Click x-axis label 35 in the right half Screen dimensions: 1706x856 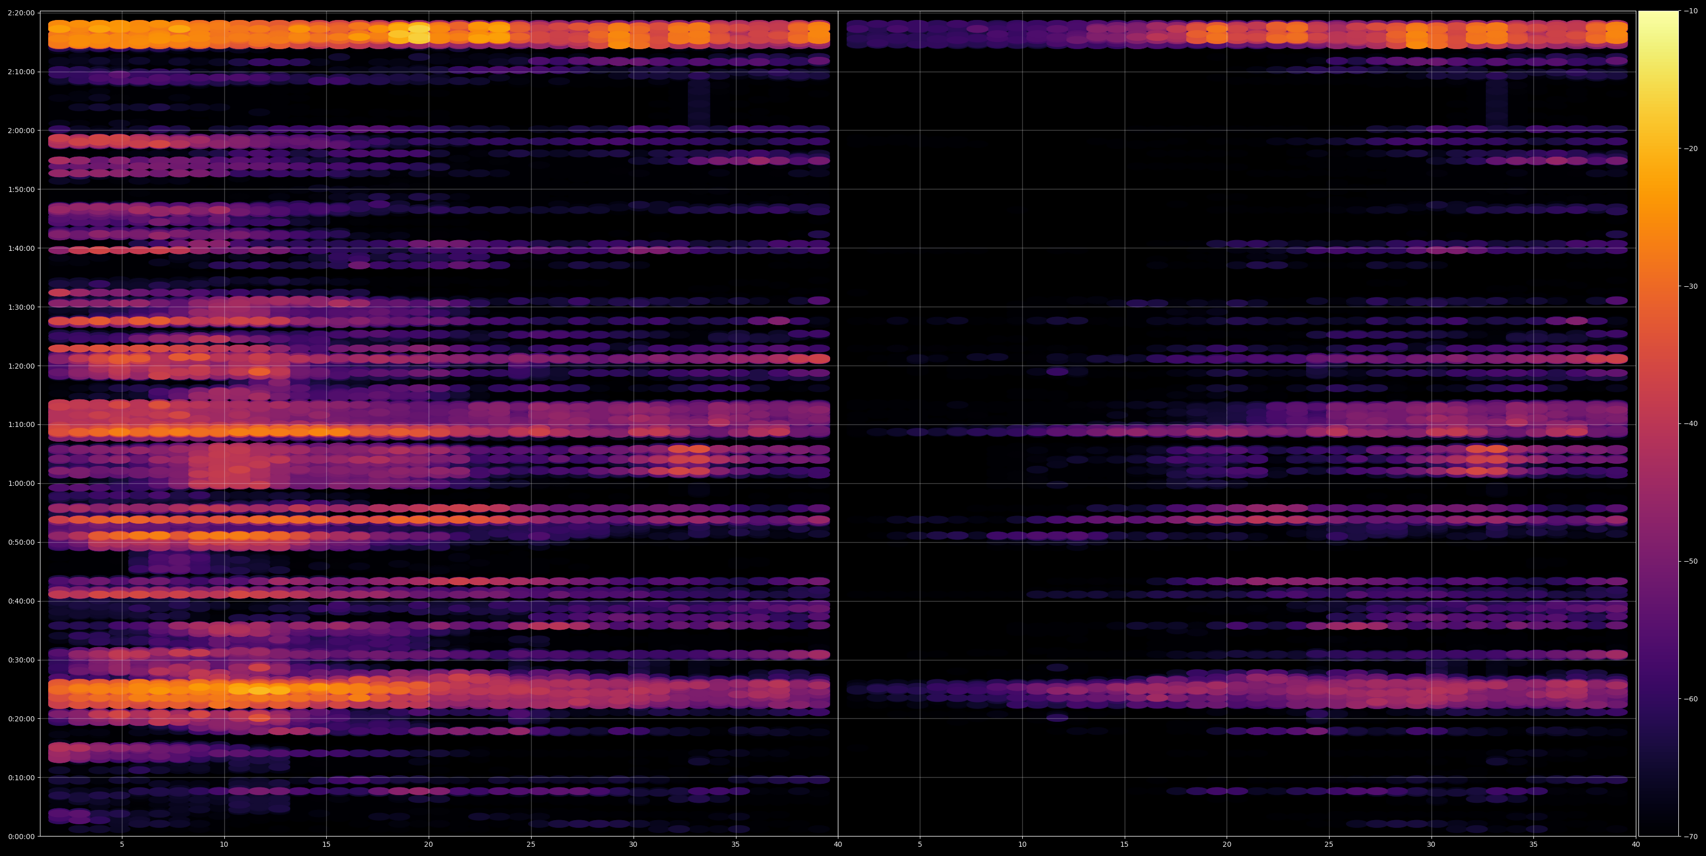tap(1533, 845)
